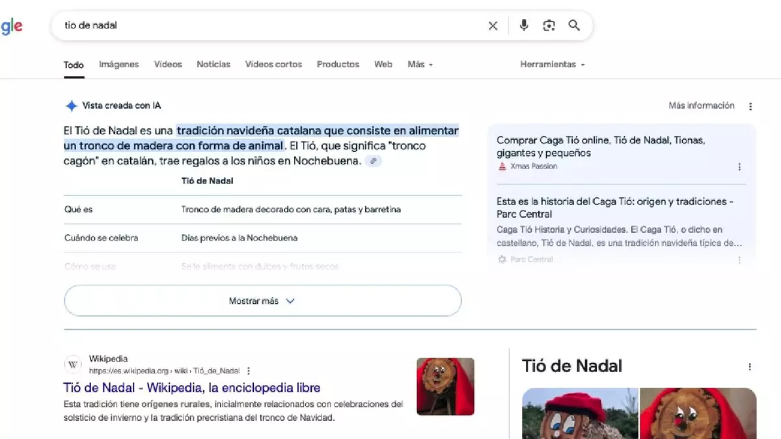This screenshot has width=781, height=439.
Task: Click the 'Qué es' table row label
Action: click(x=79, y=209)
